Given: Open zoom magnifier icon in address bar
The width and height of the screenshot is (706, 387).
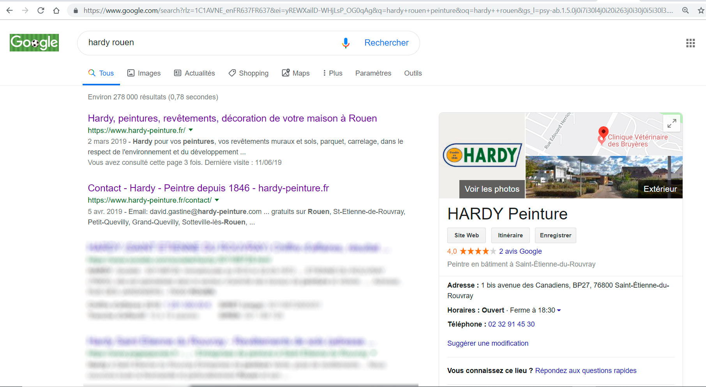Looking at the screenshot, I should [685, 11].
